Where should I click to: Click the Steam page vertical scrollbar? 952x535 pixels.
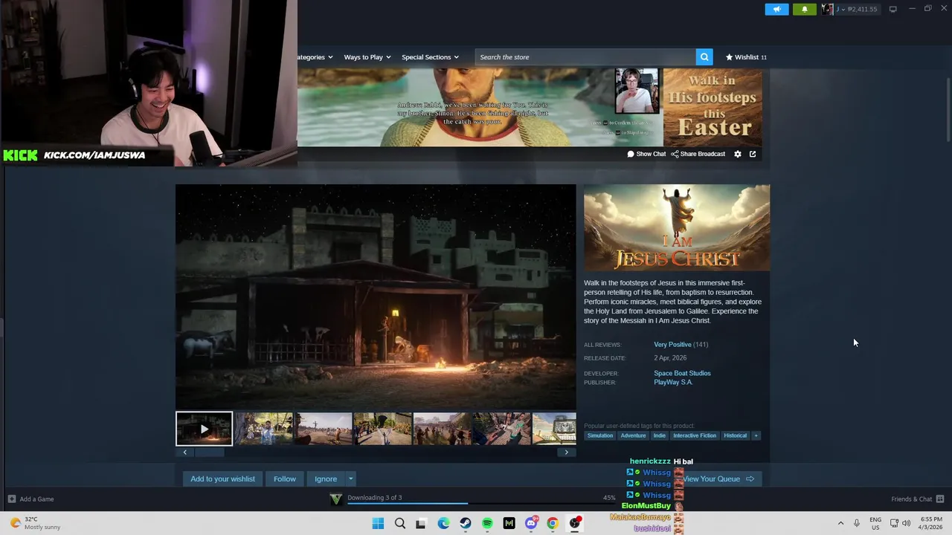tap(948, 109)
